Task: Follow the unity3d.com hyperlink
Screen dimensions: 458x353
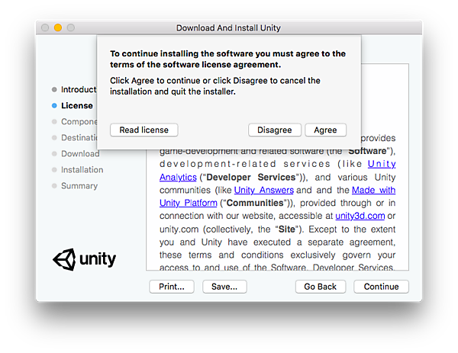Action: (360, 216)
